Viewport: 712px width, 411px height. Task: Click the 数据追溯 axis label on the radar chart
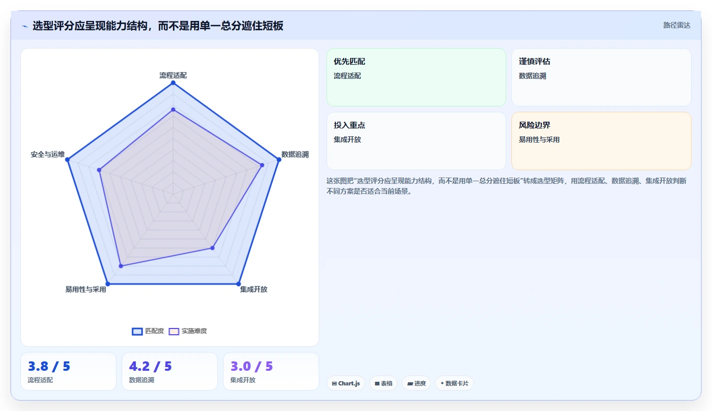(x=295, y=154)
